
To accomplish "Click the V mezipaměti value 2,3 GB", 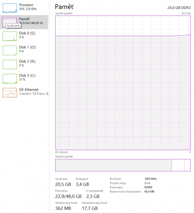I will tap(93, 196).
